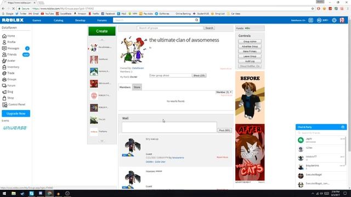Open the Facebook bookmark
Viewport: 351px width, 197px height.
(108, 14)
